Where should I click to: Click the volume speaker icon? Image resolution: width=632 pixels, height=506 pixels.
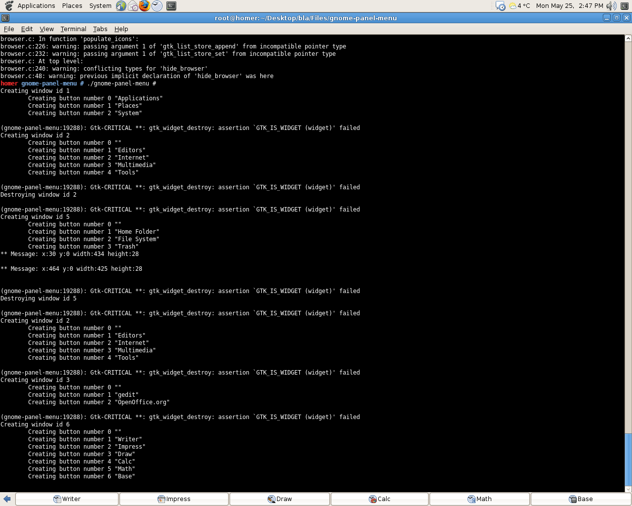point(612,6)
